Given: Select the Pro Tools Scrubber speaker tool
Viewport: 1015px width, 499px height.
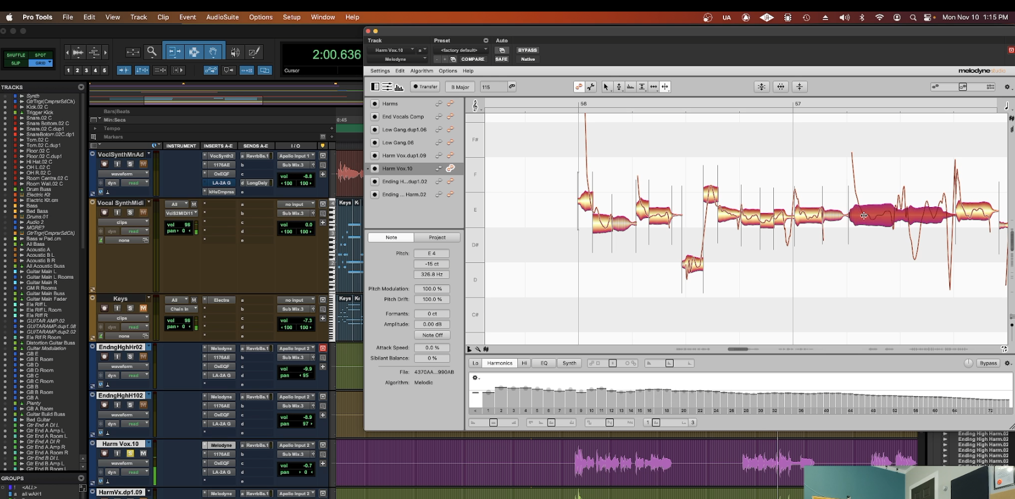Looking at the screenshot, I should (235, 52).
